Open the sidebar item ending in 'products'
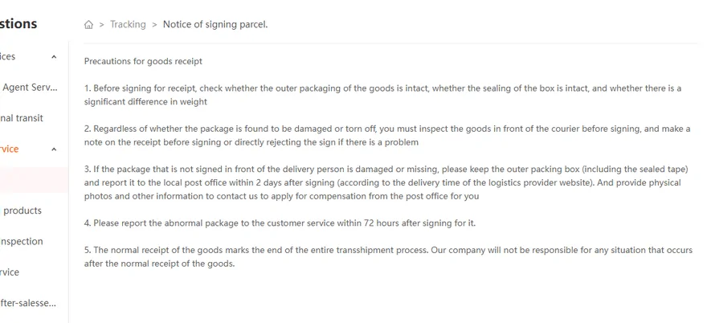Viewport: 707px width, 323px height. point(22,211)
